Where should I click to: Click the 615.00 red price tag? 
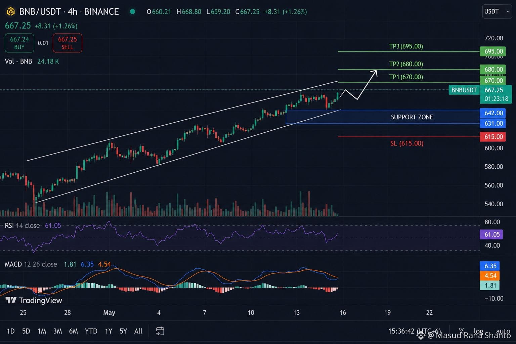click(493, 137)
